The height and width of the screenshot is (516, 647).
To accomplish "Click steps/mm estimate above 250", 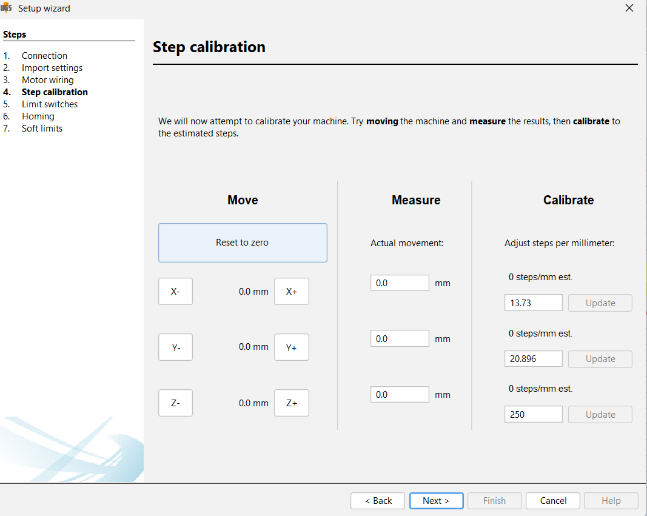I will 540,389.
